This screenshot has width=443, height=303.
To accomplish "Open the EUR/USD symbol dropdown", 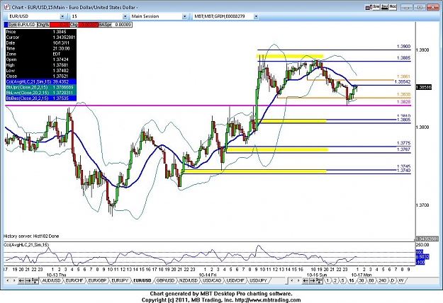I will (62, 16).
